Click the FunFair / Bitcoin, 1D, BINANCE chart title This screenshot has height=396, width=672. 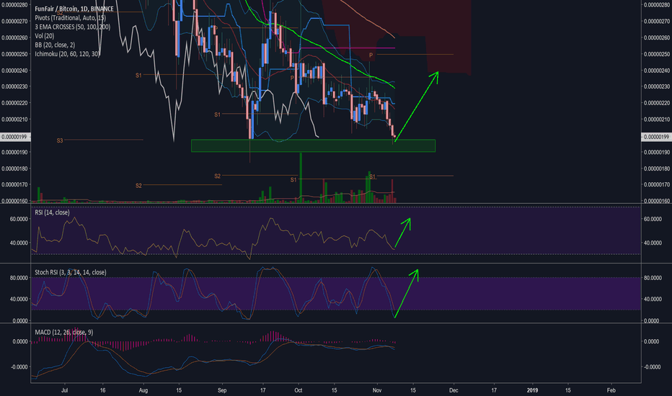(74, 9)
